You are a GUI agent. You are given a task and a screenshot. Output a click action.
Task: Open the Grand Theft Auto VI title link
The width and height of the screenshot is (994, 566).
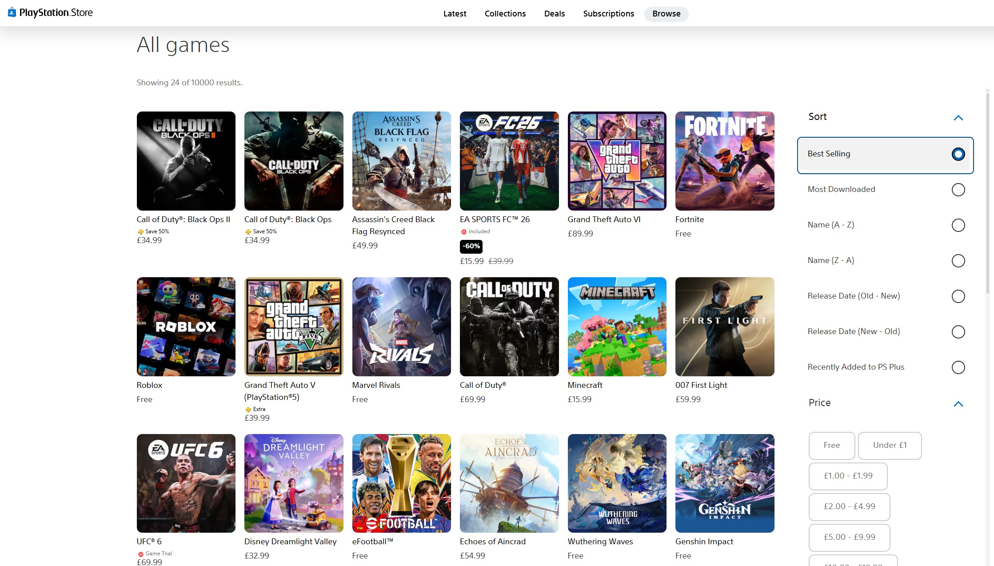pyautogui.click(x=604, y=219)
